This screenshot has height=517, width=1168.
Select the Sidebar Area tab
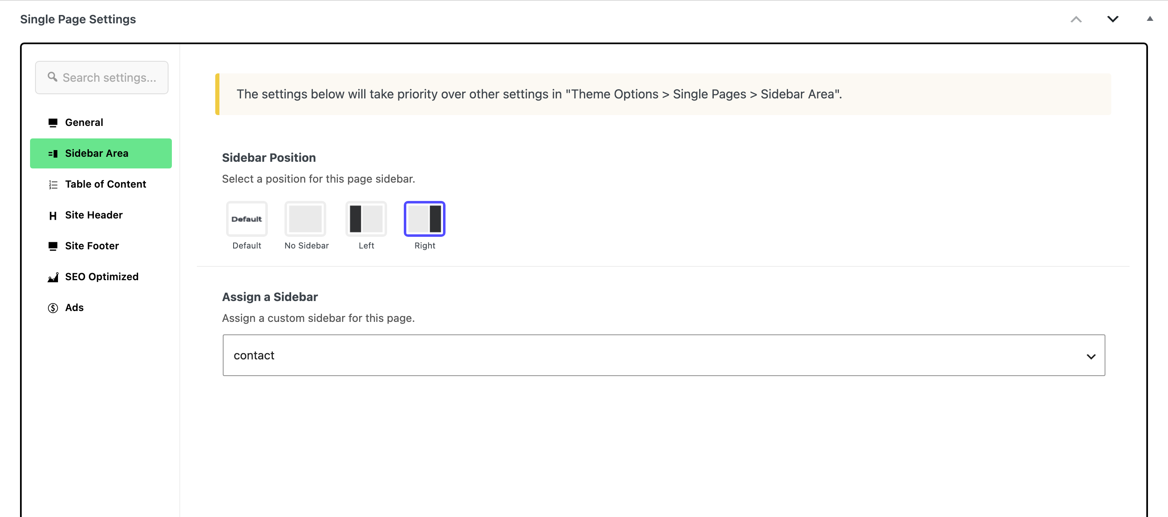(x=101, y=153)
